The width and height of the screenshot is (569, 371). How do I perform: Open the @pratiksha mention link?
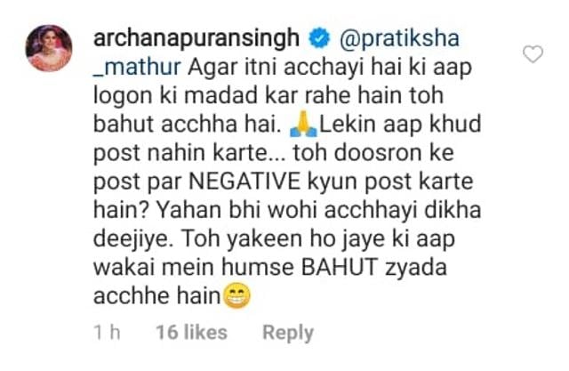pyautogui.click(x=399, y=39)
